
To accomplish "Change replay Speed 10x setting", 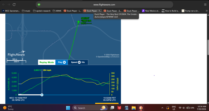I will pos(78,62).
